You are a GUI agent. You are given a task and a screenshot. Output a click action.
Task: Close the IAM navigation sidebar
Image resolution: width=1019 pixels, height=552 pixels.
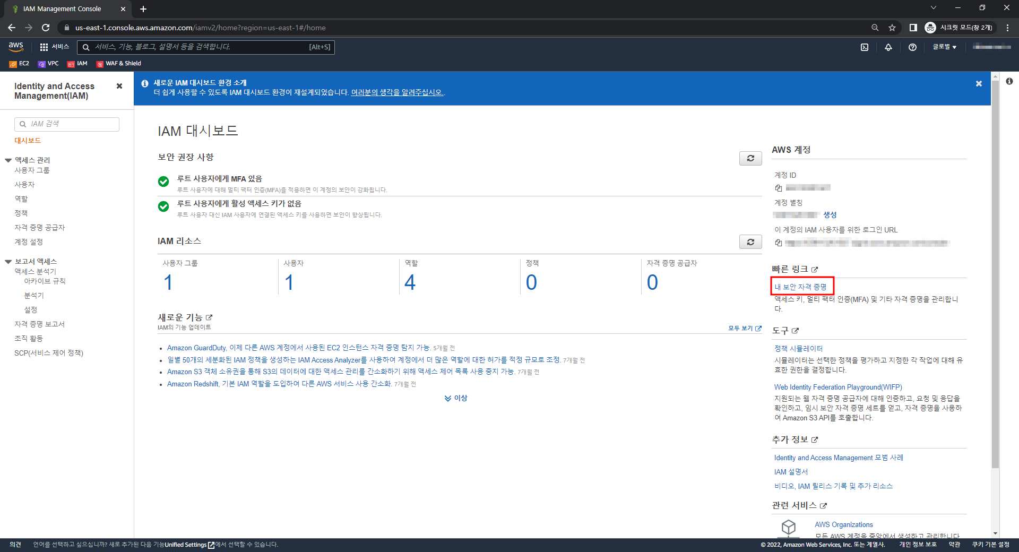coord(119,86)
